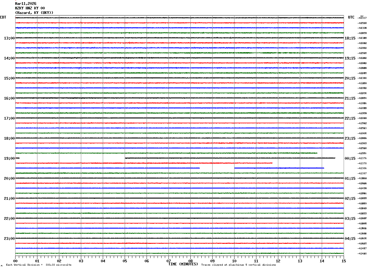Click the 03:15 UTC time label
This screenshot has width=368, height=269.
coord(350,219)
